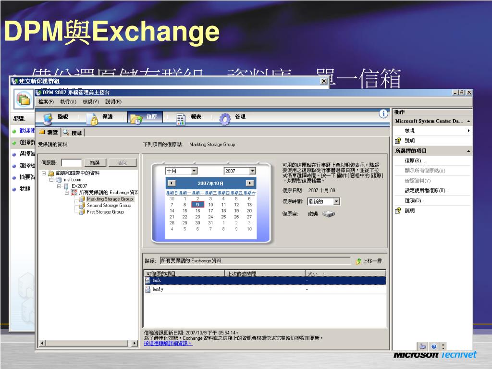Image resolution: width=492 pixels, height=369 pixels.
Task: Click the landy mailbox icon
Action: (148, 289)
